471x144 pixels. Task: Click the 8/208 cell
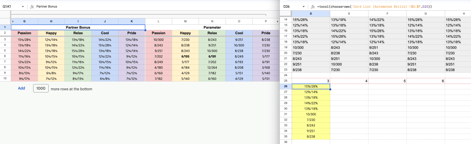coord(239,67)
